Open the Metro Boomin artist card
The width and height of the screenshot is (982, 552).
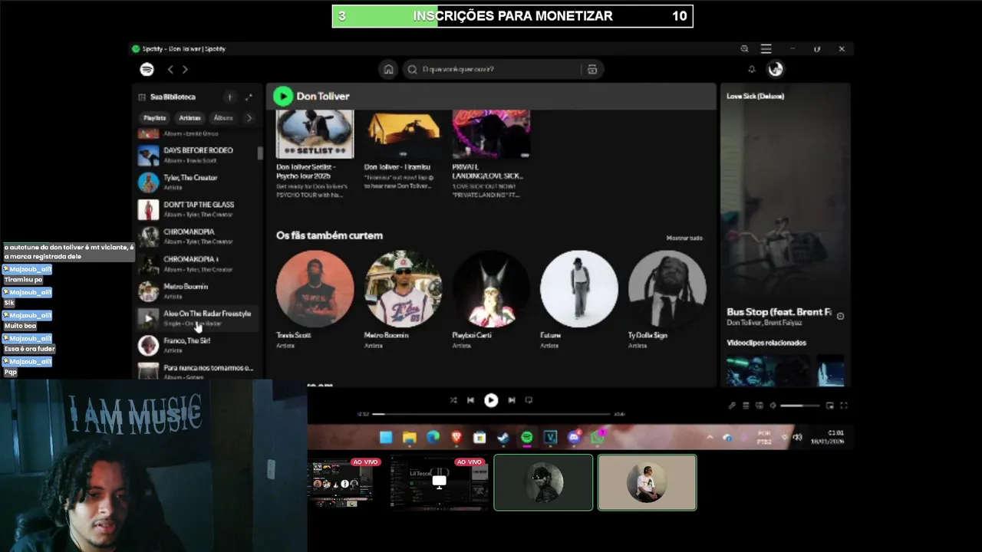click(x=403, y=299)
